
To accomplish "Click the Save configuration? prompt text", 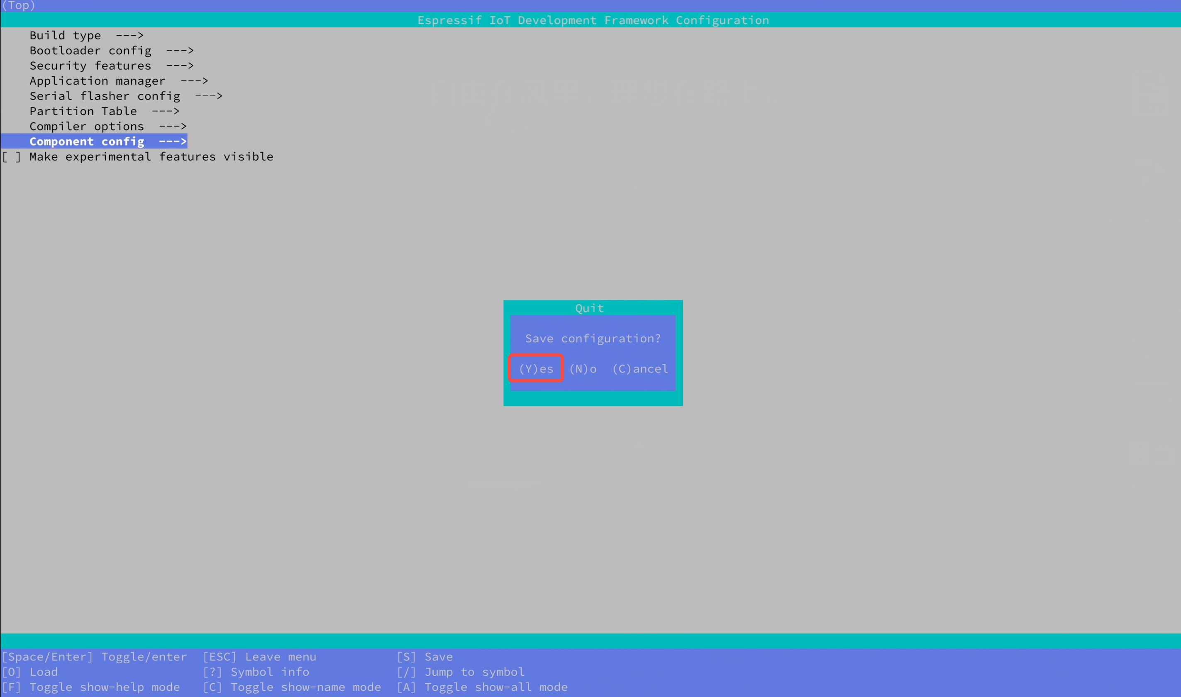I will (x=593, y=338).
